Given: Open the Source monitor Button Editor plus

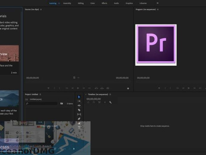Looking at the screenshot, I should pos(128,88).
